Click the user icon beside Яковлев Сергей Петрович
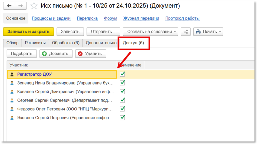 (12, 118)
